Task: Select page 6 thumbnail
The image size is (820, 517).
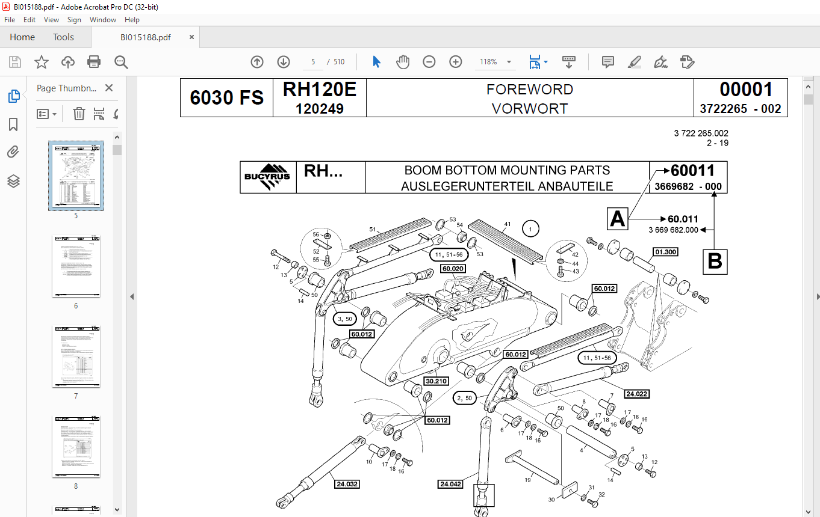Action: point(76,267)
